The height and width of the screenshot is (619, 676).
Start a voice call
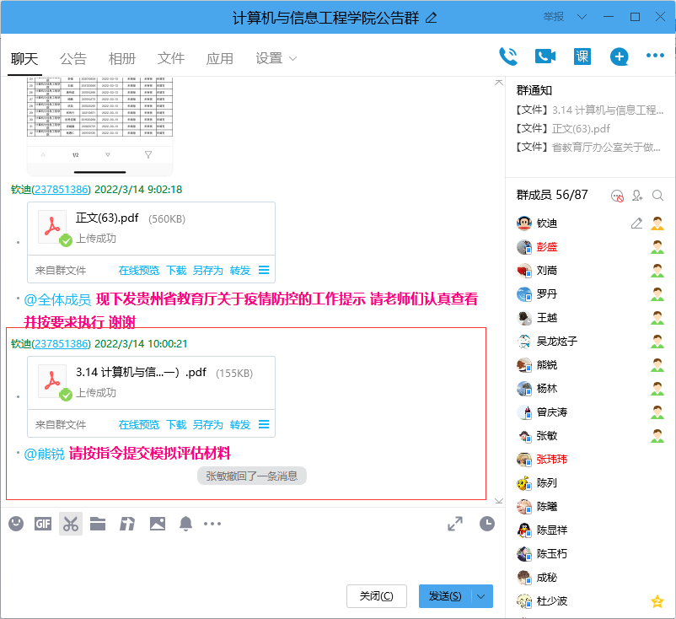pos(508,56)
